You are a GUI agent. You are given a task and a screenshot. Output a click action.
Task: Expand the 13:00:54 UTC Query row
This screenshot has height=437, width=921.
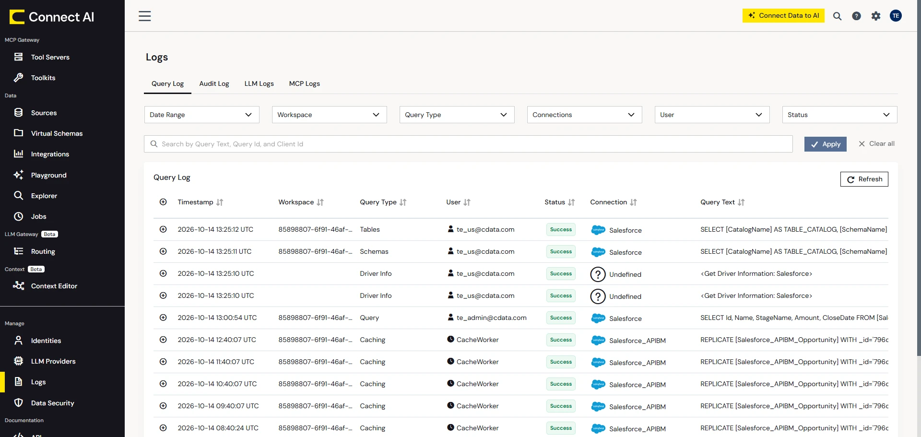163,318
